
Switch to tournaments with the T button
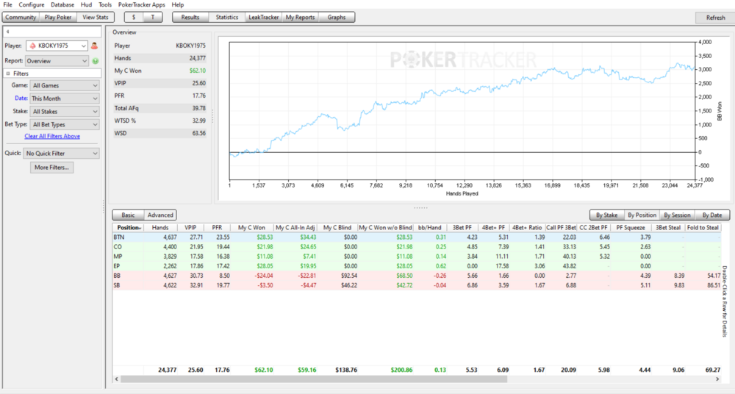153,17
